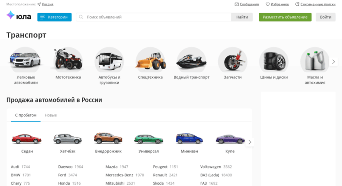The image size is (342, 186).
Task: Focus the Поиск объявлений search field
Action: tap(154, 17)
